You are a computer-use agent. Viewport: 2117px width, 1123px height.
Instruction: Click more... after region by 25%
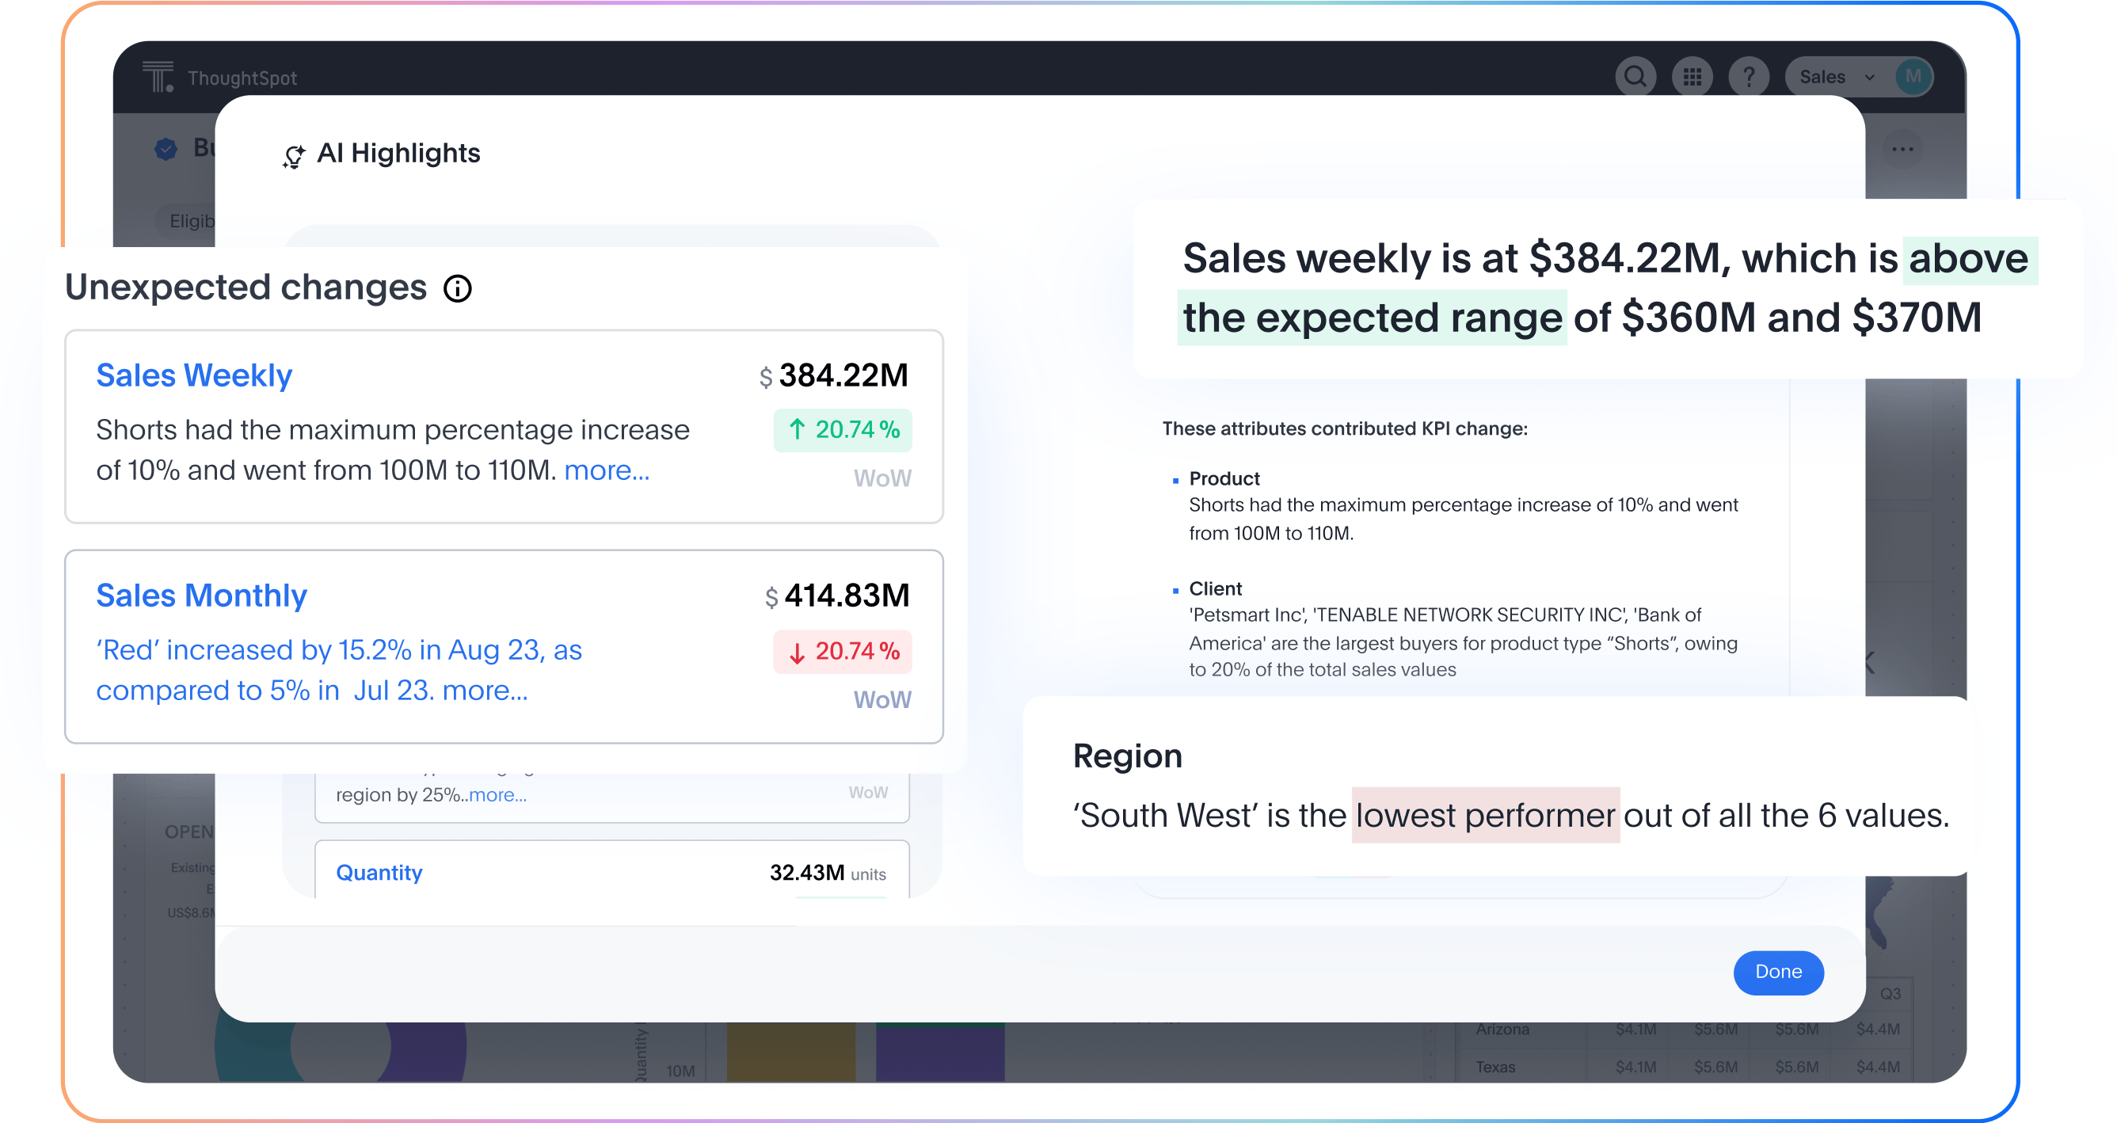click(498, 795)
